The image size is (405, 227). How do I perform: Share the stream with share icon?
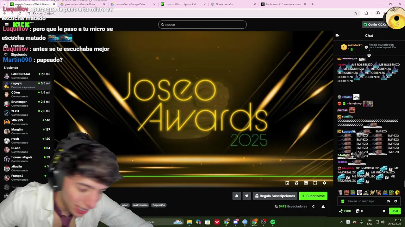(313, 207)
